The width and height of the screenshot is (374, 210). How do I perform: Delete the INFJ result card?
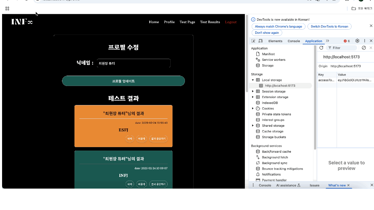[130, 184]
